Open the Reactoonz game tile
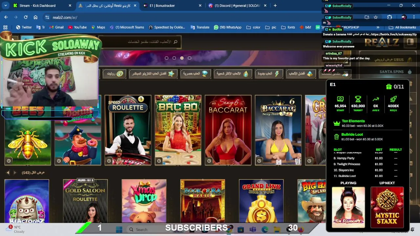 [x=27, y=201]
